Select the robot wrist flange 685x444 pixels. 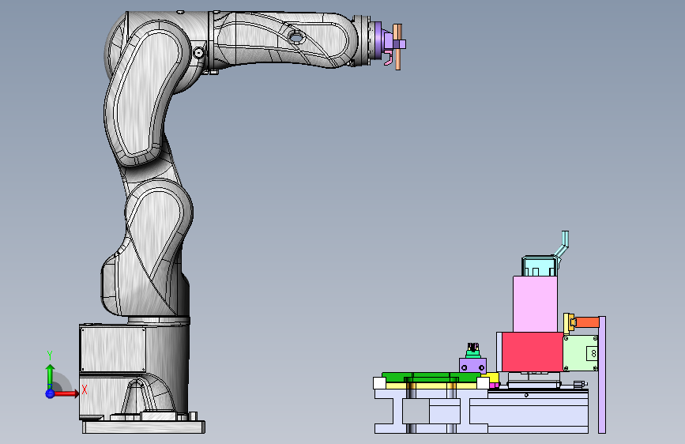point(364,40)
